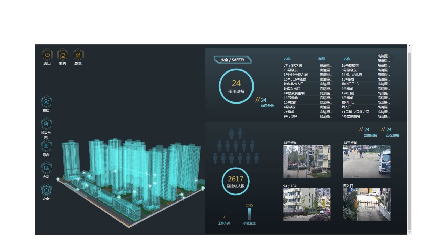Open the 9#；10# camera feed thumbnail

(x=307, y=205)
